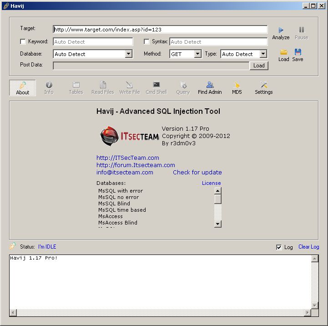Open the Write File tab
The width and height of the screenshot is (328, 326).
point(130,88)
